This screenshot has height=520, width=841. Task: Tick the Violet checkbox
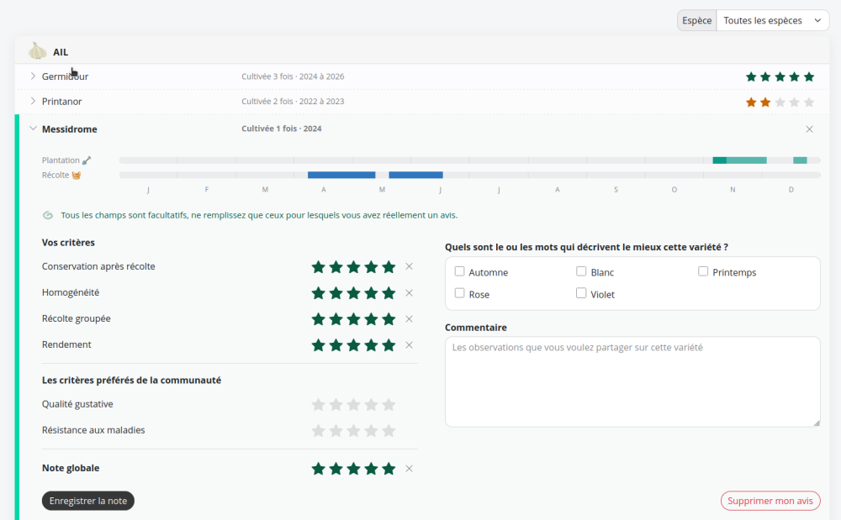coord(581,293)
